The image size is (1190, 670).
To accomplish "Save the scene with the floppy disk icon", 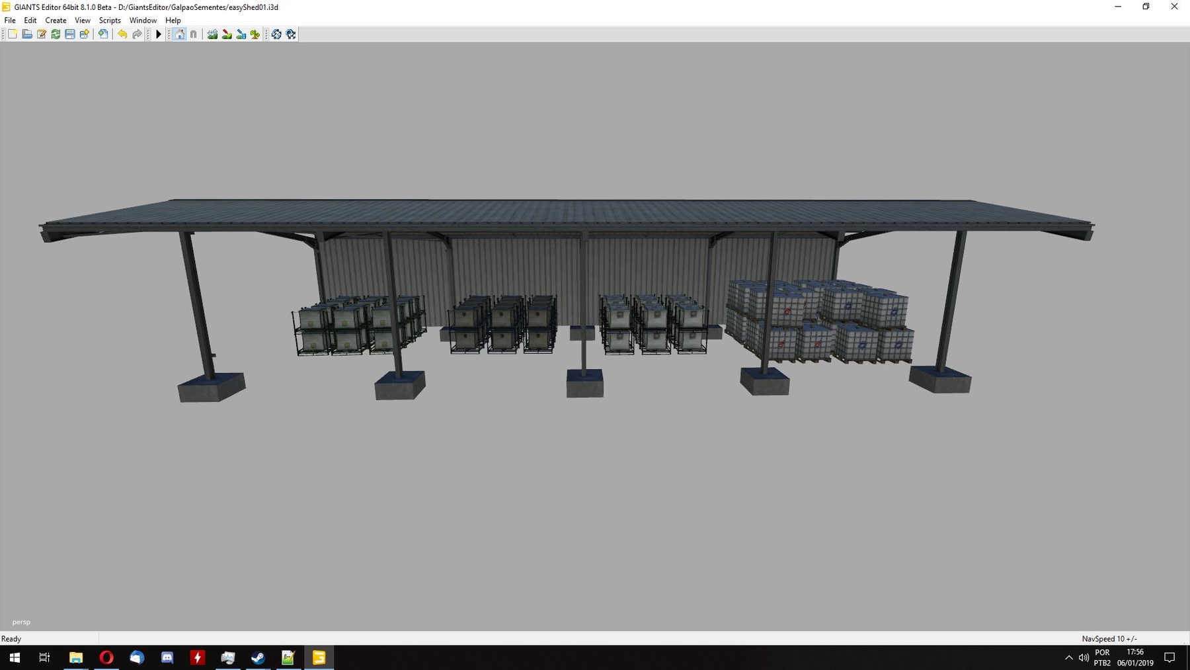I will pos(70,34).
